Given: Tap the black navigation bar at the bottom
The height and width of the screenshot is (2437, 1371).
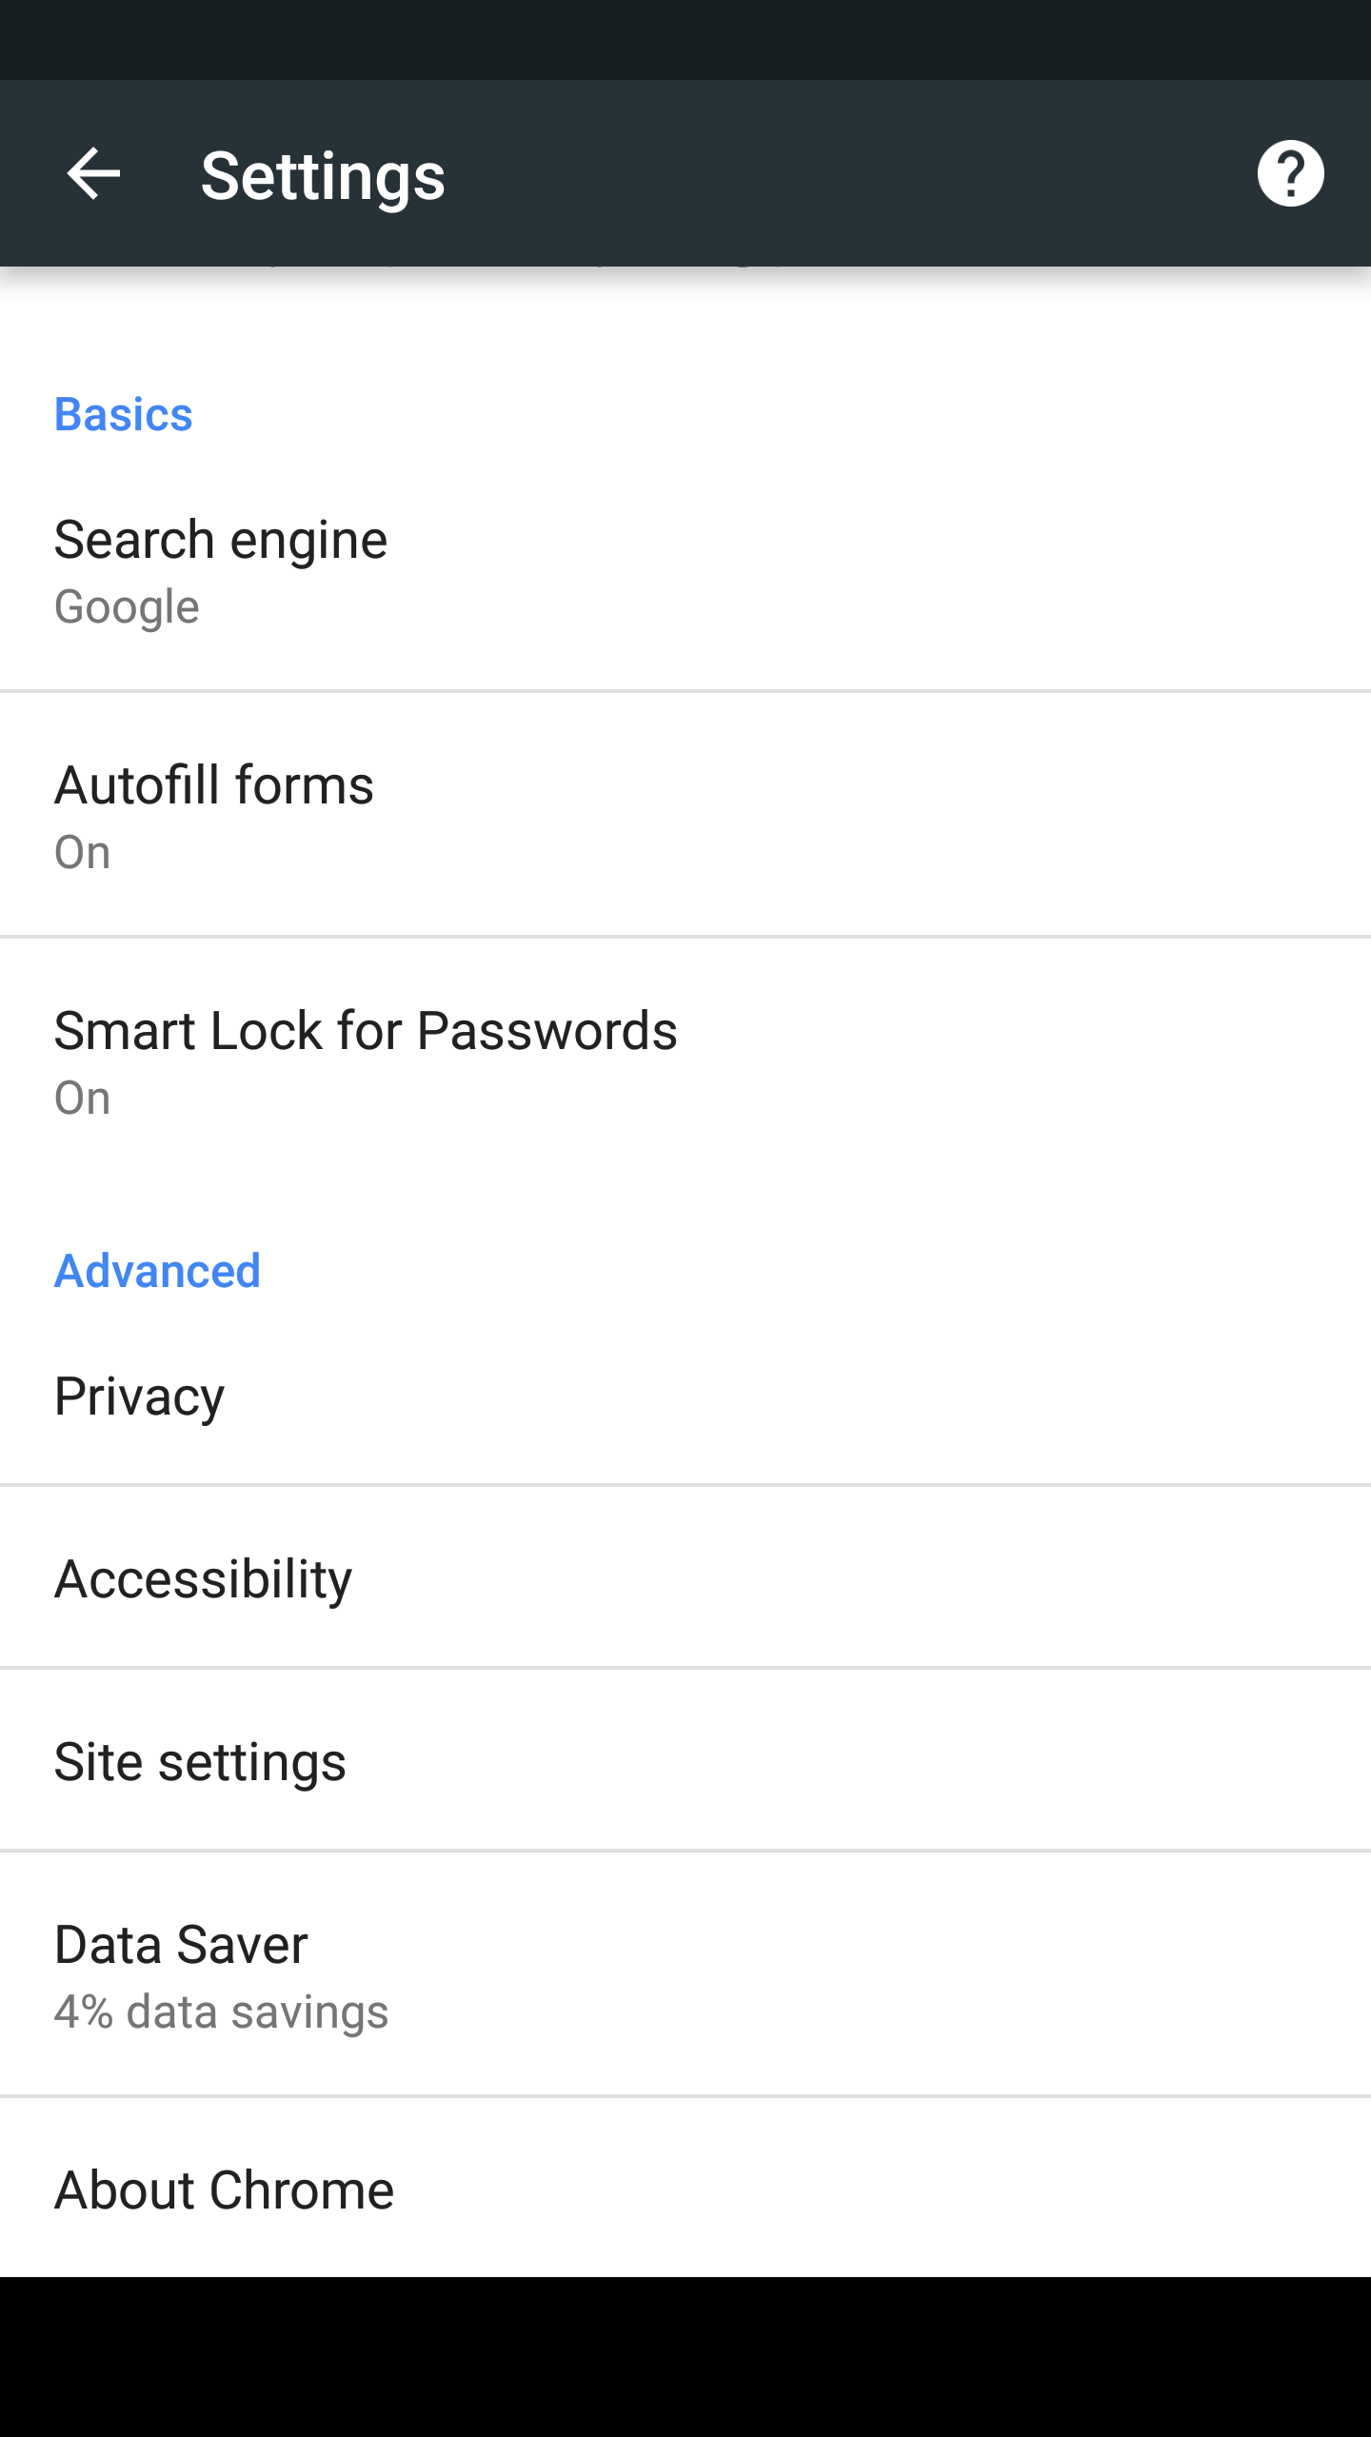Looking at the screenshot, I should [685, 2357].
